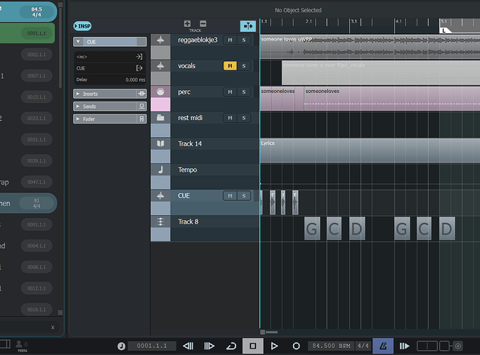This screenshot has width=480, height=355.
Task: Mute the CUE track
Action: (x=230, y=196)
